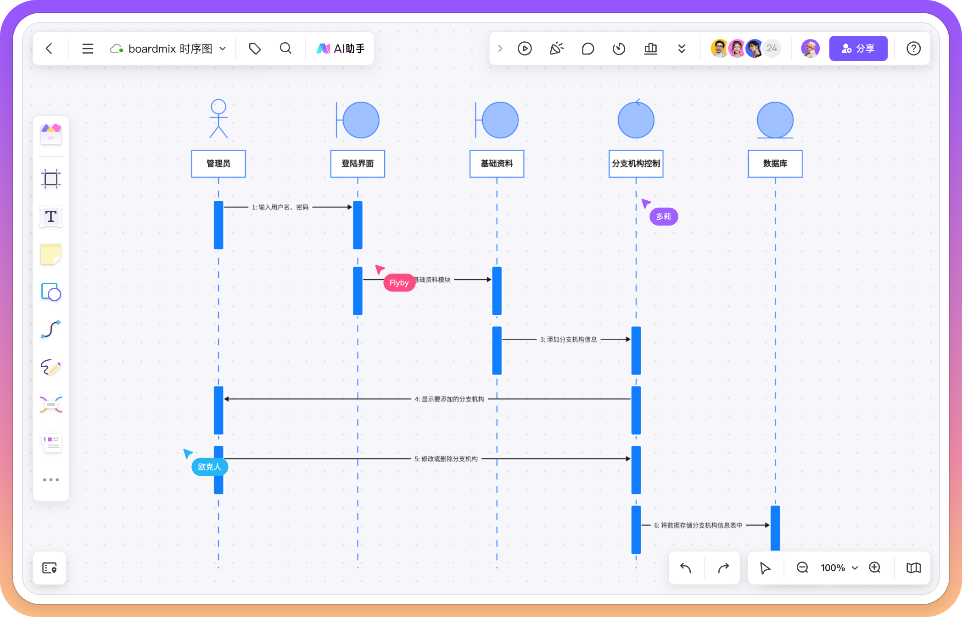Click the purple 分享 share button
This screenshot has height=617, width=962.
pos(858,49)
